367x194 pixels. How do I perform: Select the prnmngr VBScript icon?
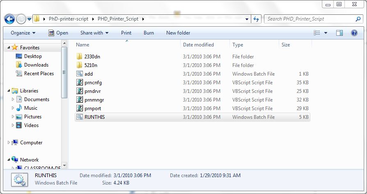tap(80, 99)
